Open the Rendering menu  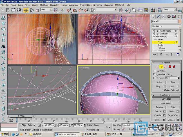pos(98,5)
